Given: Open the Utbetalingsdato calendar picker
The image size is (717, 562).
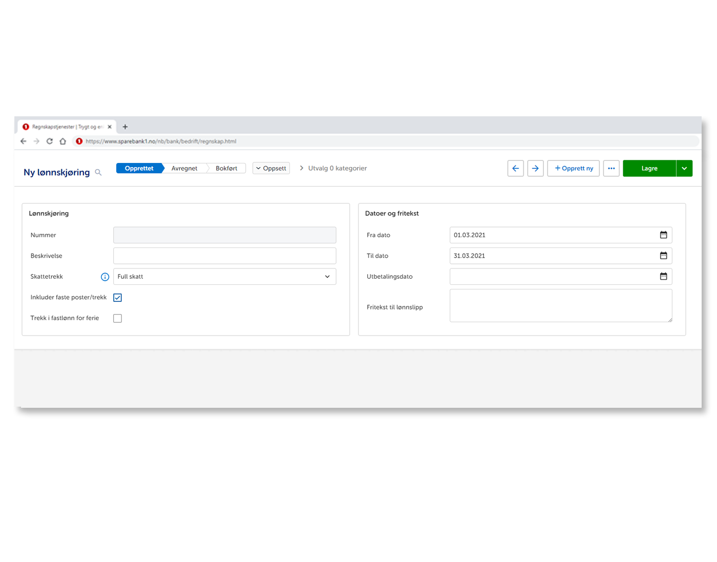Looking at the screenshot, I should 663,277.
